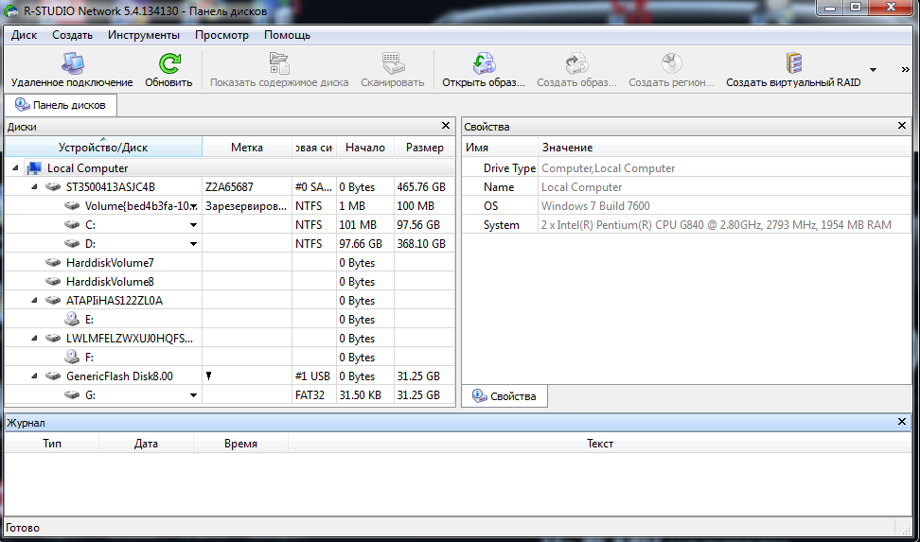Collapse the ATAPIiHAS122ZL0A device node
This screenshot has width=920, height=542.
[x=34, y=301]
